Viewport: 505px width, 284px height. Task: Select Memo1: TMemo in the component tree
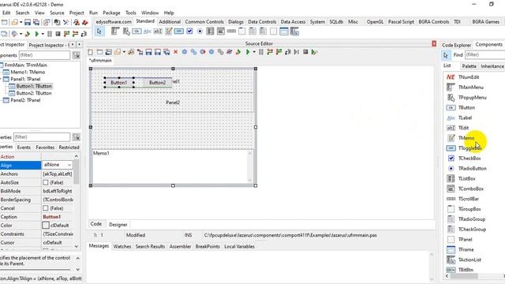(x=28, y=72)
